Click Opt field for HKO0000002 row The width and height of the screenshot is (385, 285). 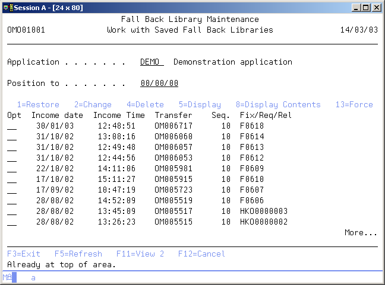[12, 222]
